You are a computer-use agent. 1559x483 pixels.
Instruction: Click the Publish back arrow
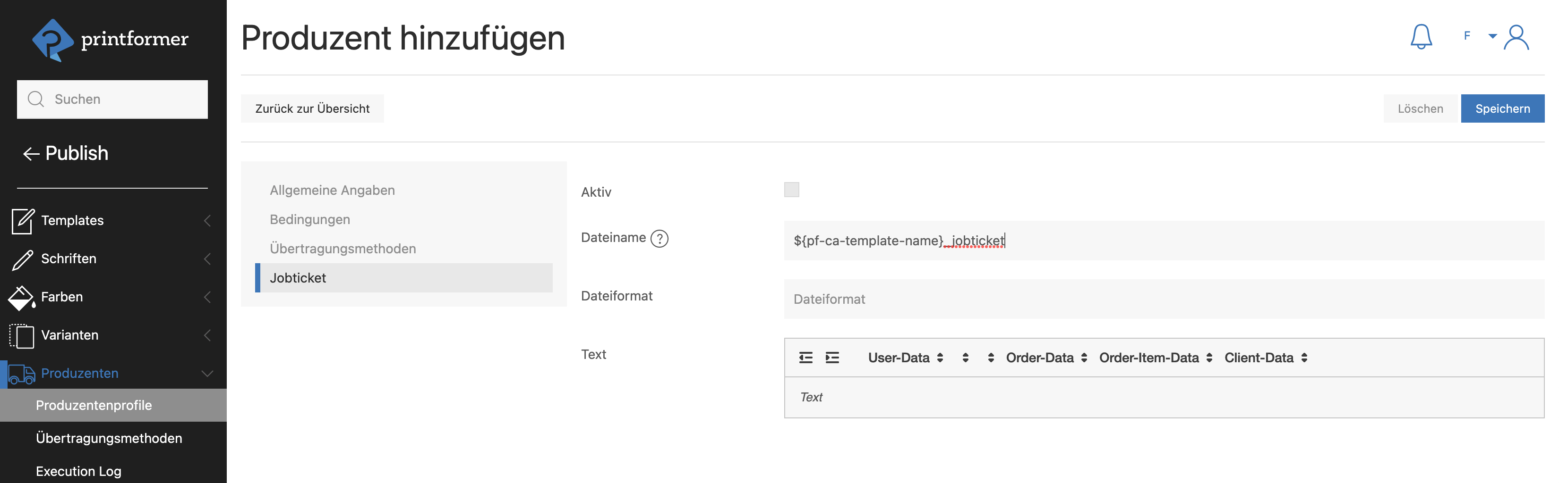point(31,154)
